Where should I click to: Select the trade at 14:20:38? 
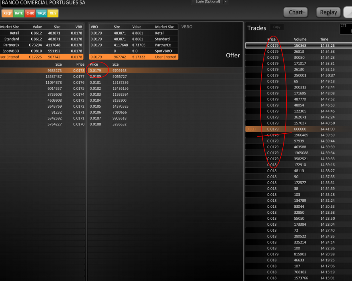click(298, 254)
